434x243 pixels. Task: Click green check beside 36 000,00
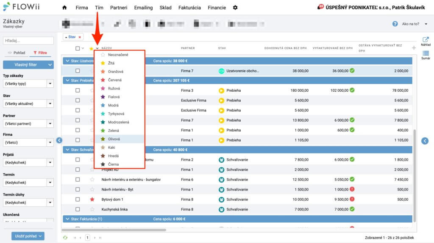click(x=352, y=71)
